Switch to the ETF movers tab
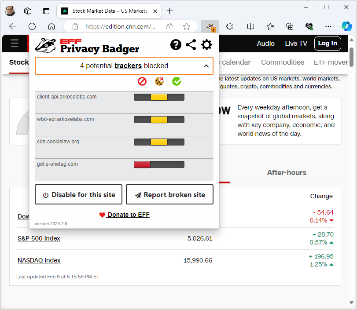This screenshot has width=357, height=310. pyautogui.click(x=331, y=62)
